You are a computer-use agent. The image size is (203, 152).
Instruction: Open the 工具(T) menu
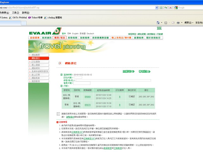(15, 12)
